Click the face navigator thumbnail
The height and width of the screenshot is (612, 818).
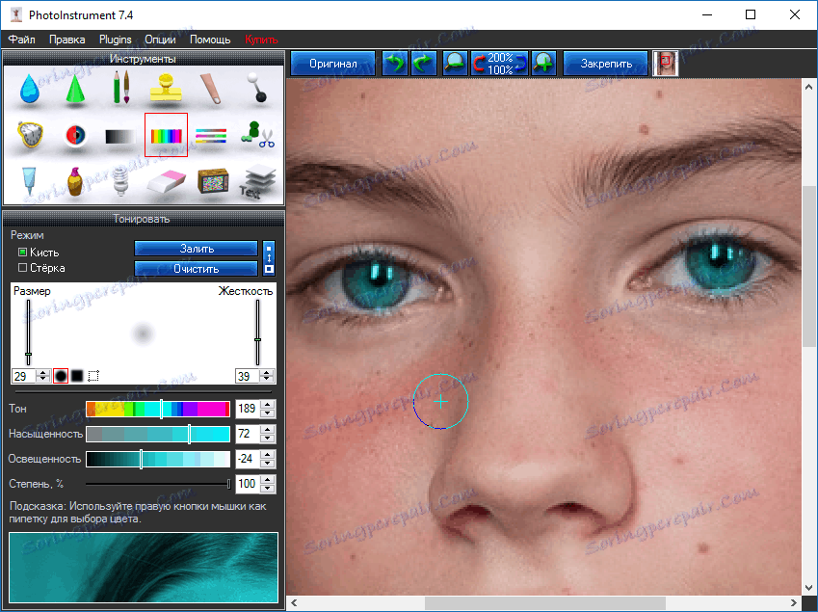[x=665, y=64]
